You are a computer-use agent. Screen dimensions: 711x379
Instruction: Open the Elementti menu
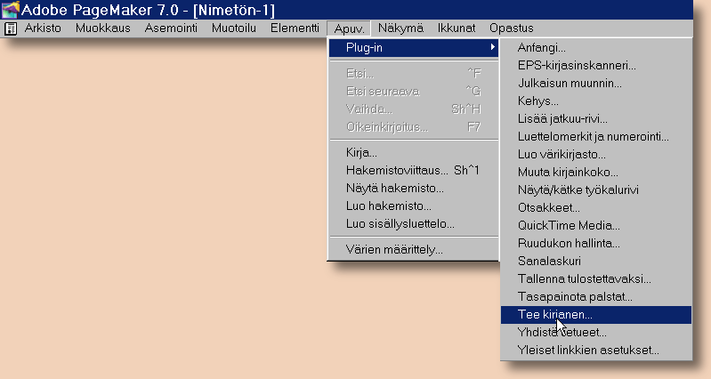point(295,28)
